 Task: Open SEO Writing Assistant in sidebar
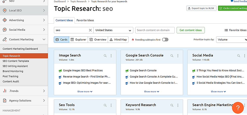click(15, 66)
